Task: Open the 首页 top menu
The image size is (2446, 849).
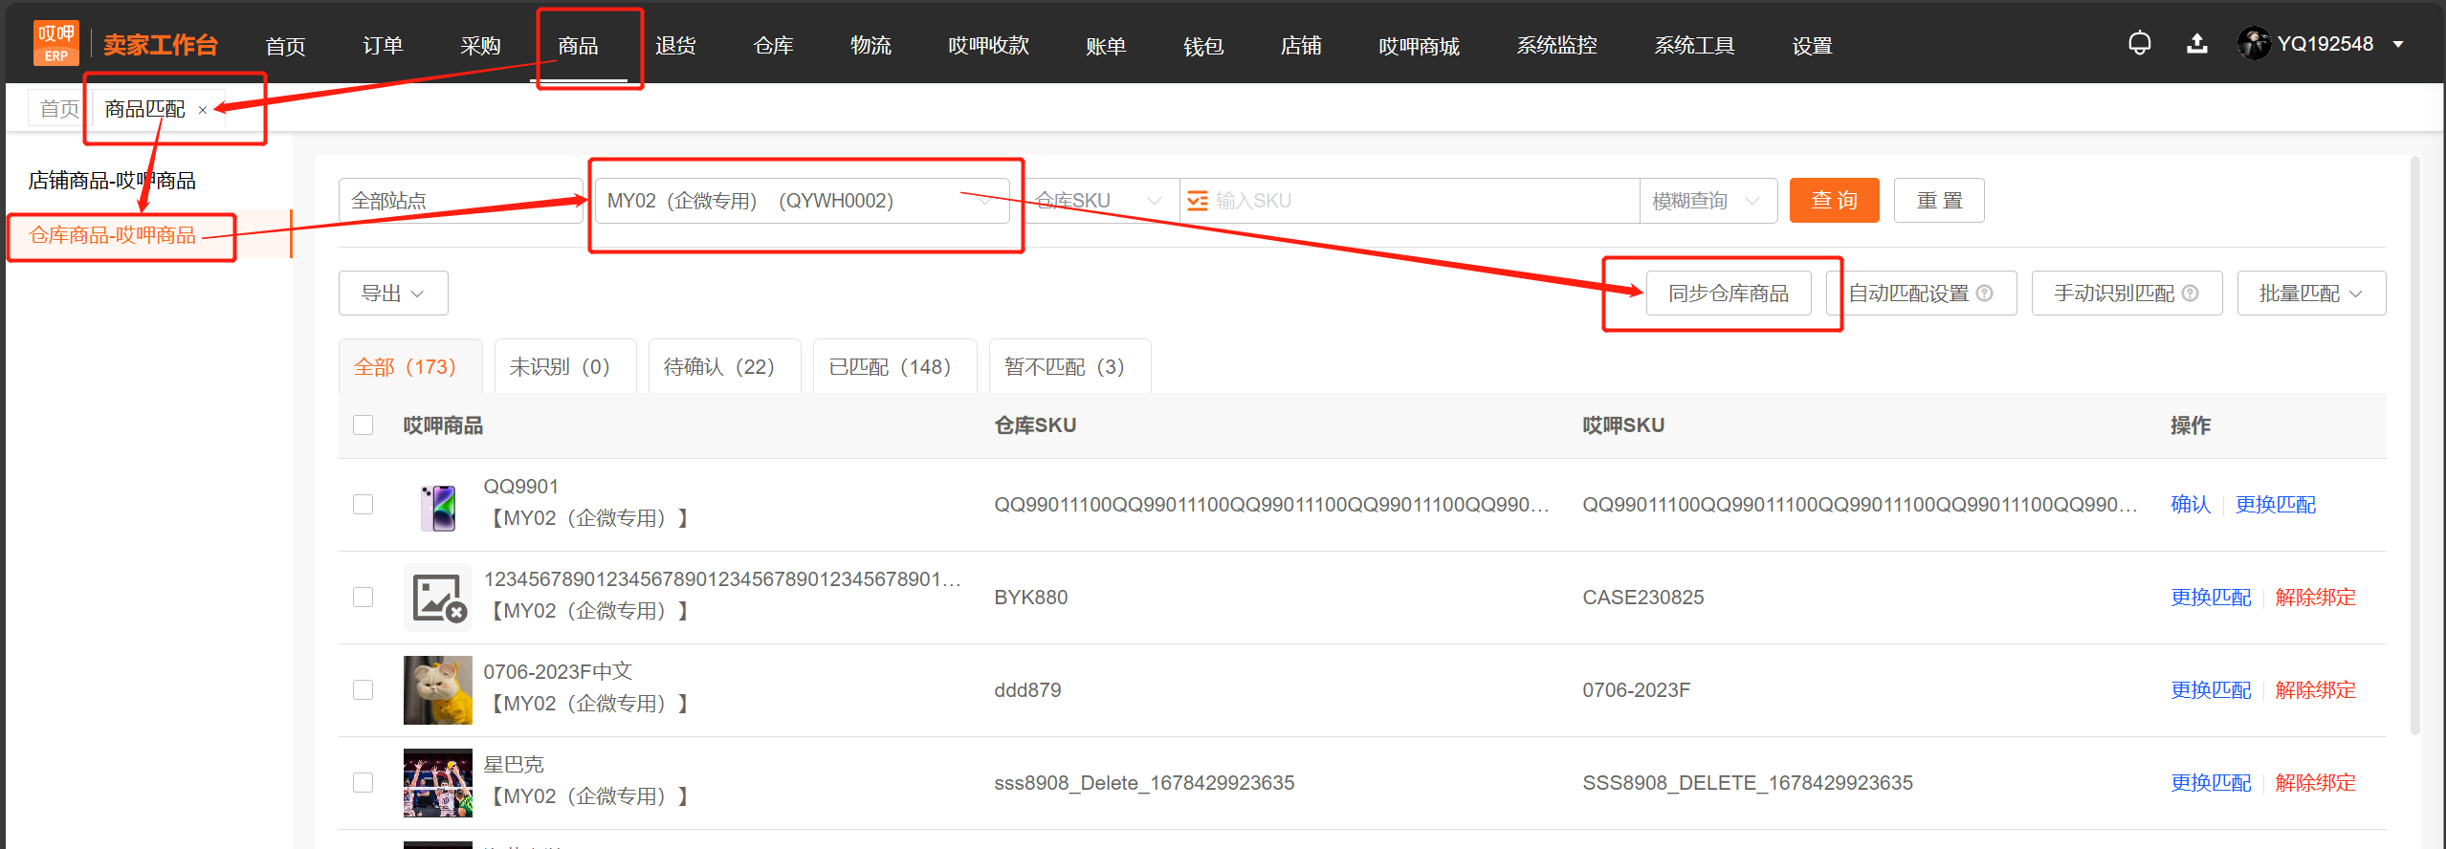Action: pyautogui.click(x=285, y=46)
